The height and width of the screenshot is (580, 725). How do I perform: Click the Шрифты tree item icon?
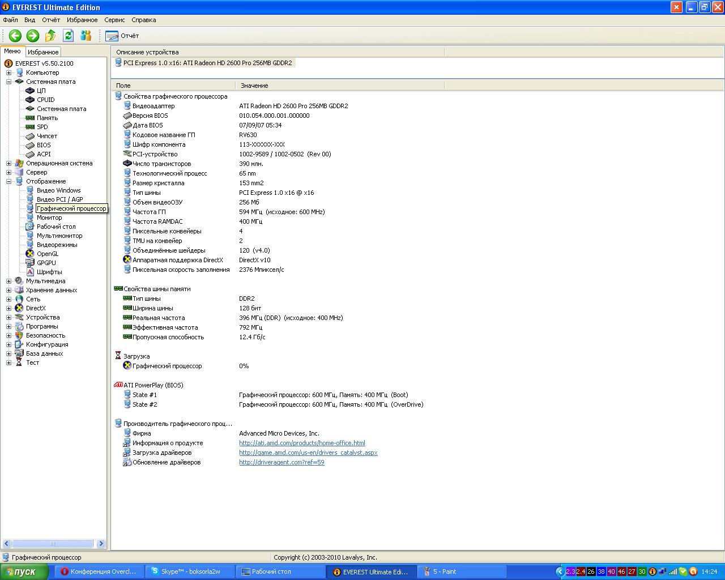click(x=30, y=272)
